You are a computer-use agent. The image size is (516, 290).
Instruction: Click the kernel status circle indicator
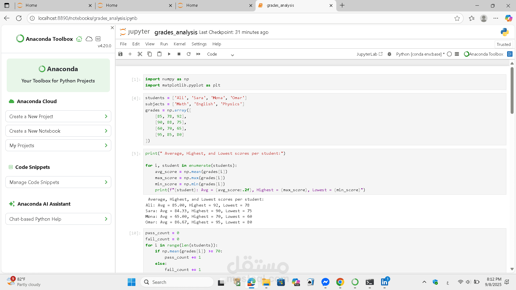[x=449, y=54]
